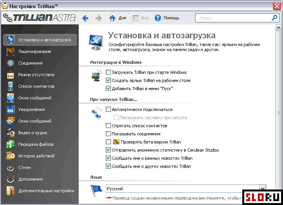Click the Дом label in the toolbar

point(122,18)
